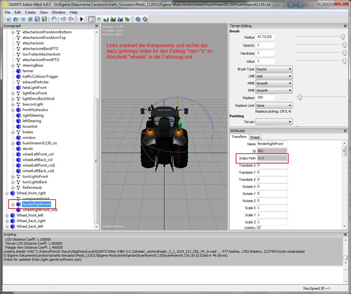351x294 pixels.
Task: Collapse the Wheel_front_right tree node
Action: (7, 193)
